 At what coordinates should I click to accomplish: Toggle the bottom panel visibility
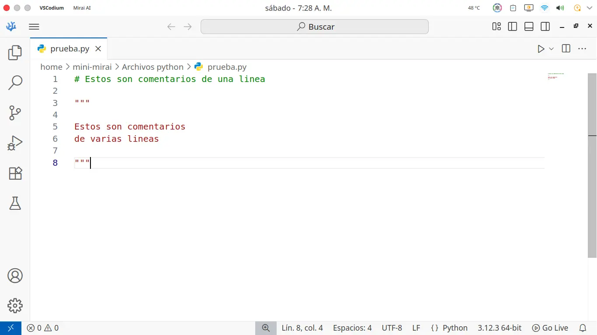[529, 27]
